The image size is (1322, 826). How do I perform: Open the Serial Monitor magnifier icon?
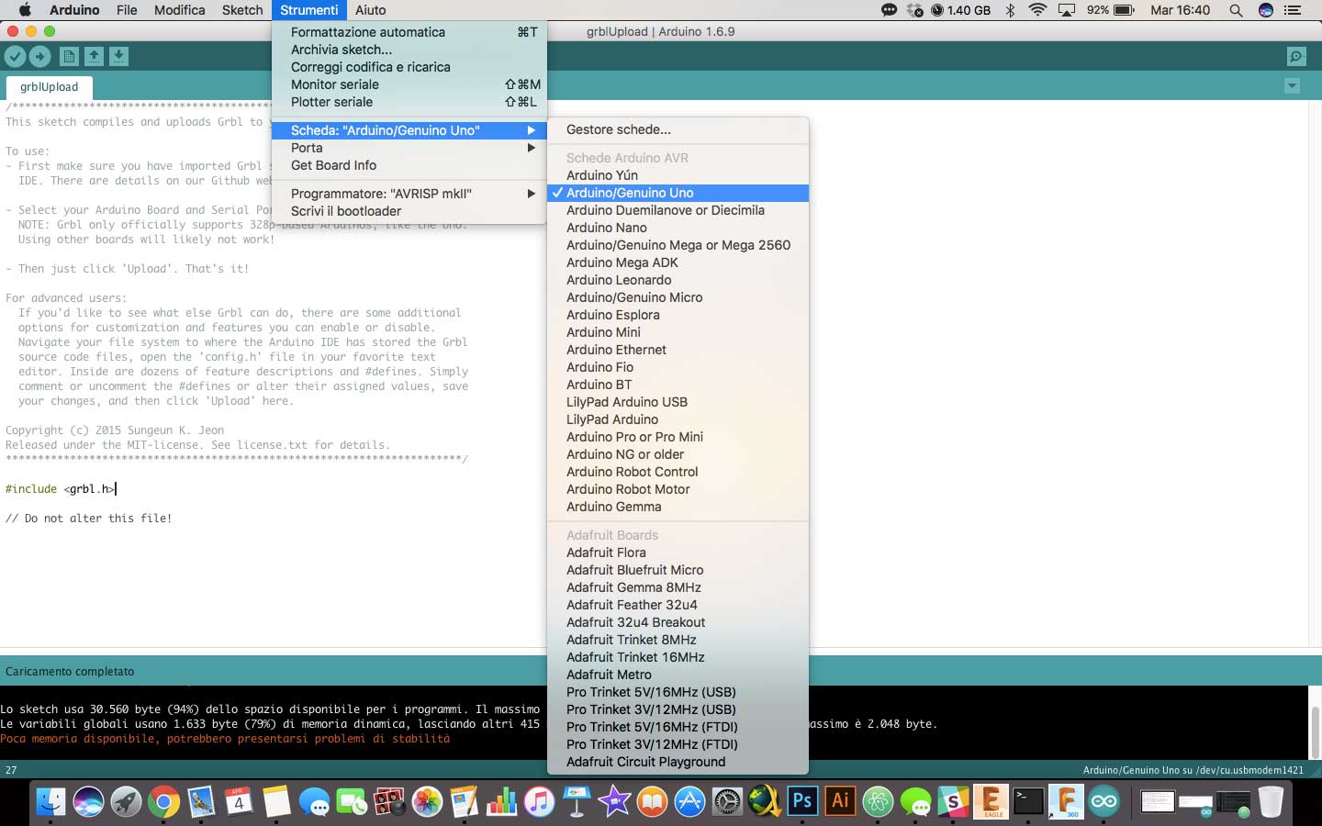coord(1295,57)
